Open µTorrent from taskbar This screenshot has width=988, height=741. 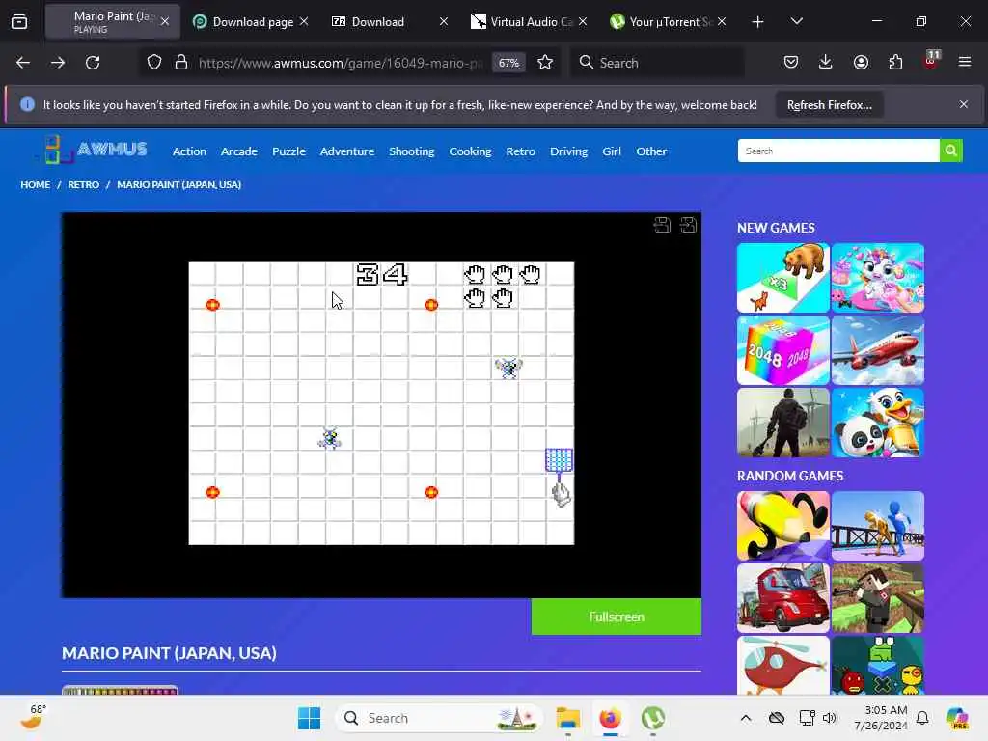653,718
